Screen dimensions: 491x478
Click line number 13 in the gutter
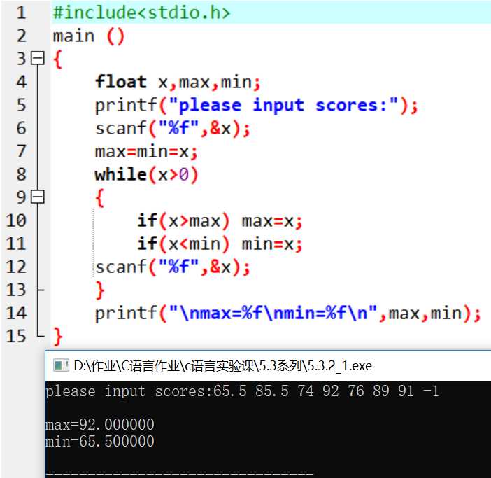pyautogui.click(x=16, y=290)
